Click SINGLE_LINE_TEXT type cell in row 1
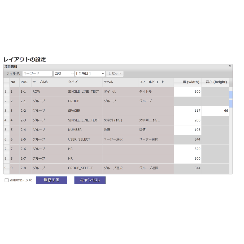244x244 pixels. coord(85,92)
